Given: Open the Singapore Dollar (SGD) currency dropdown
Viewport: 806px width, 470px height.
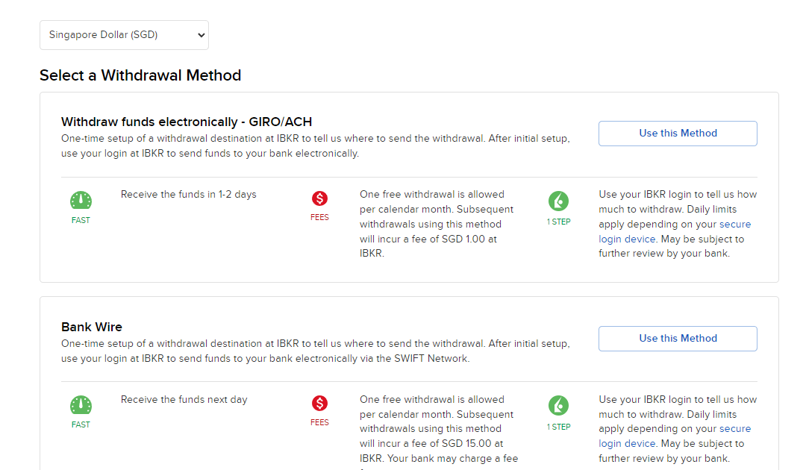Looking at the screenshot, I should pyautogui.click(x=124, y=35).
